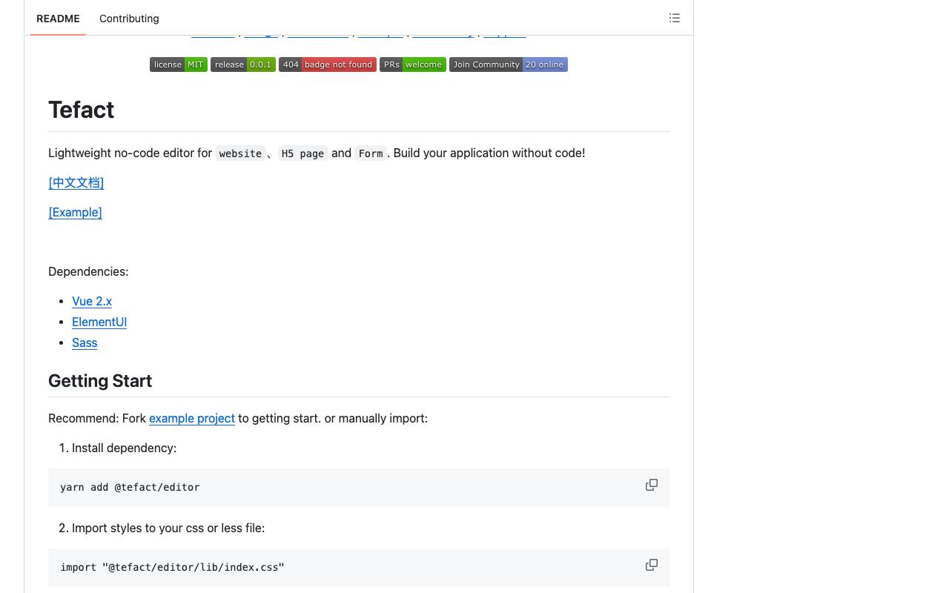Click the inline code H5 page
The width and height of the screenshot is (949, 593).
coord(302,153)
